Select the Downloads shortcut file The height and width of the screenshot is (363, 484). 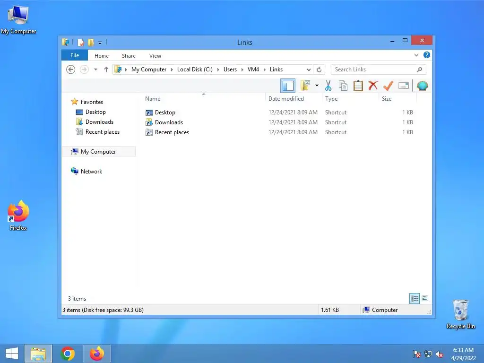click(x=169, y=122)
